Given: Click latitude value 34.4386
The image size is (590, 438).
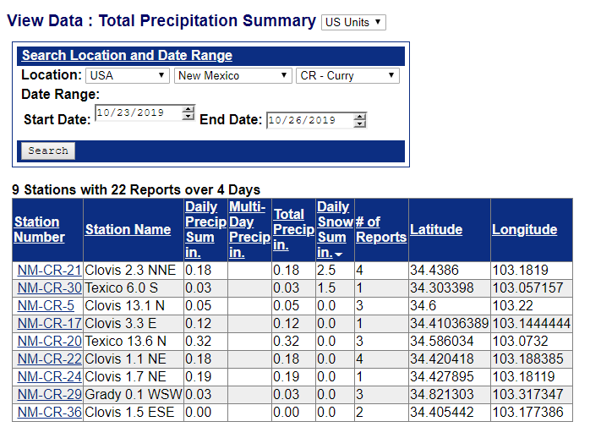Looking at the screenshot, I should click(x=434, y=271).
